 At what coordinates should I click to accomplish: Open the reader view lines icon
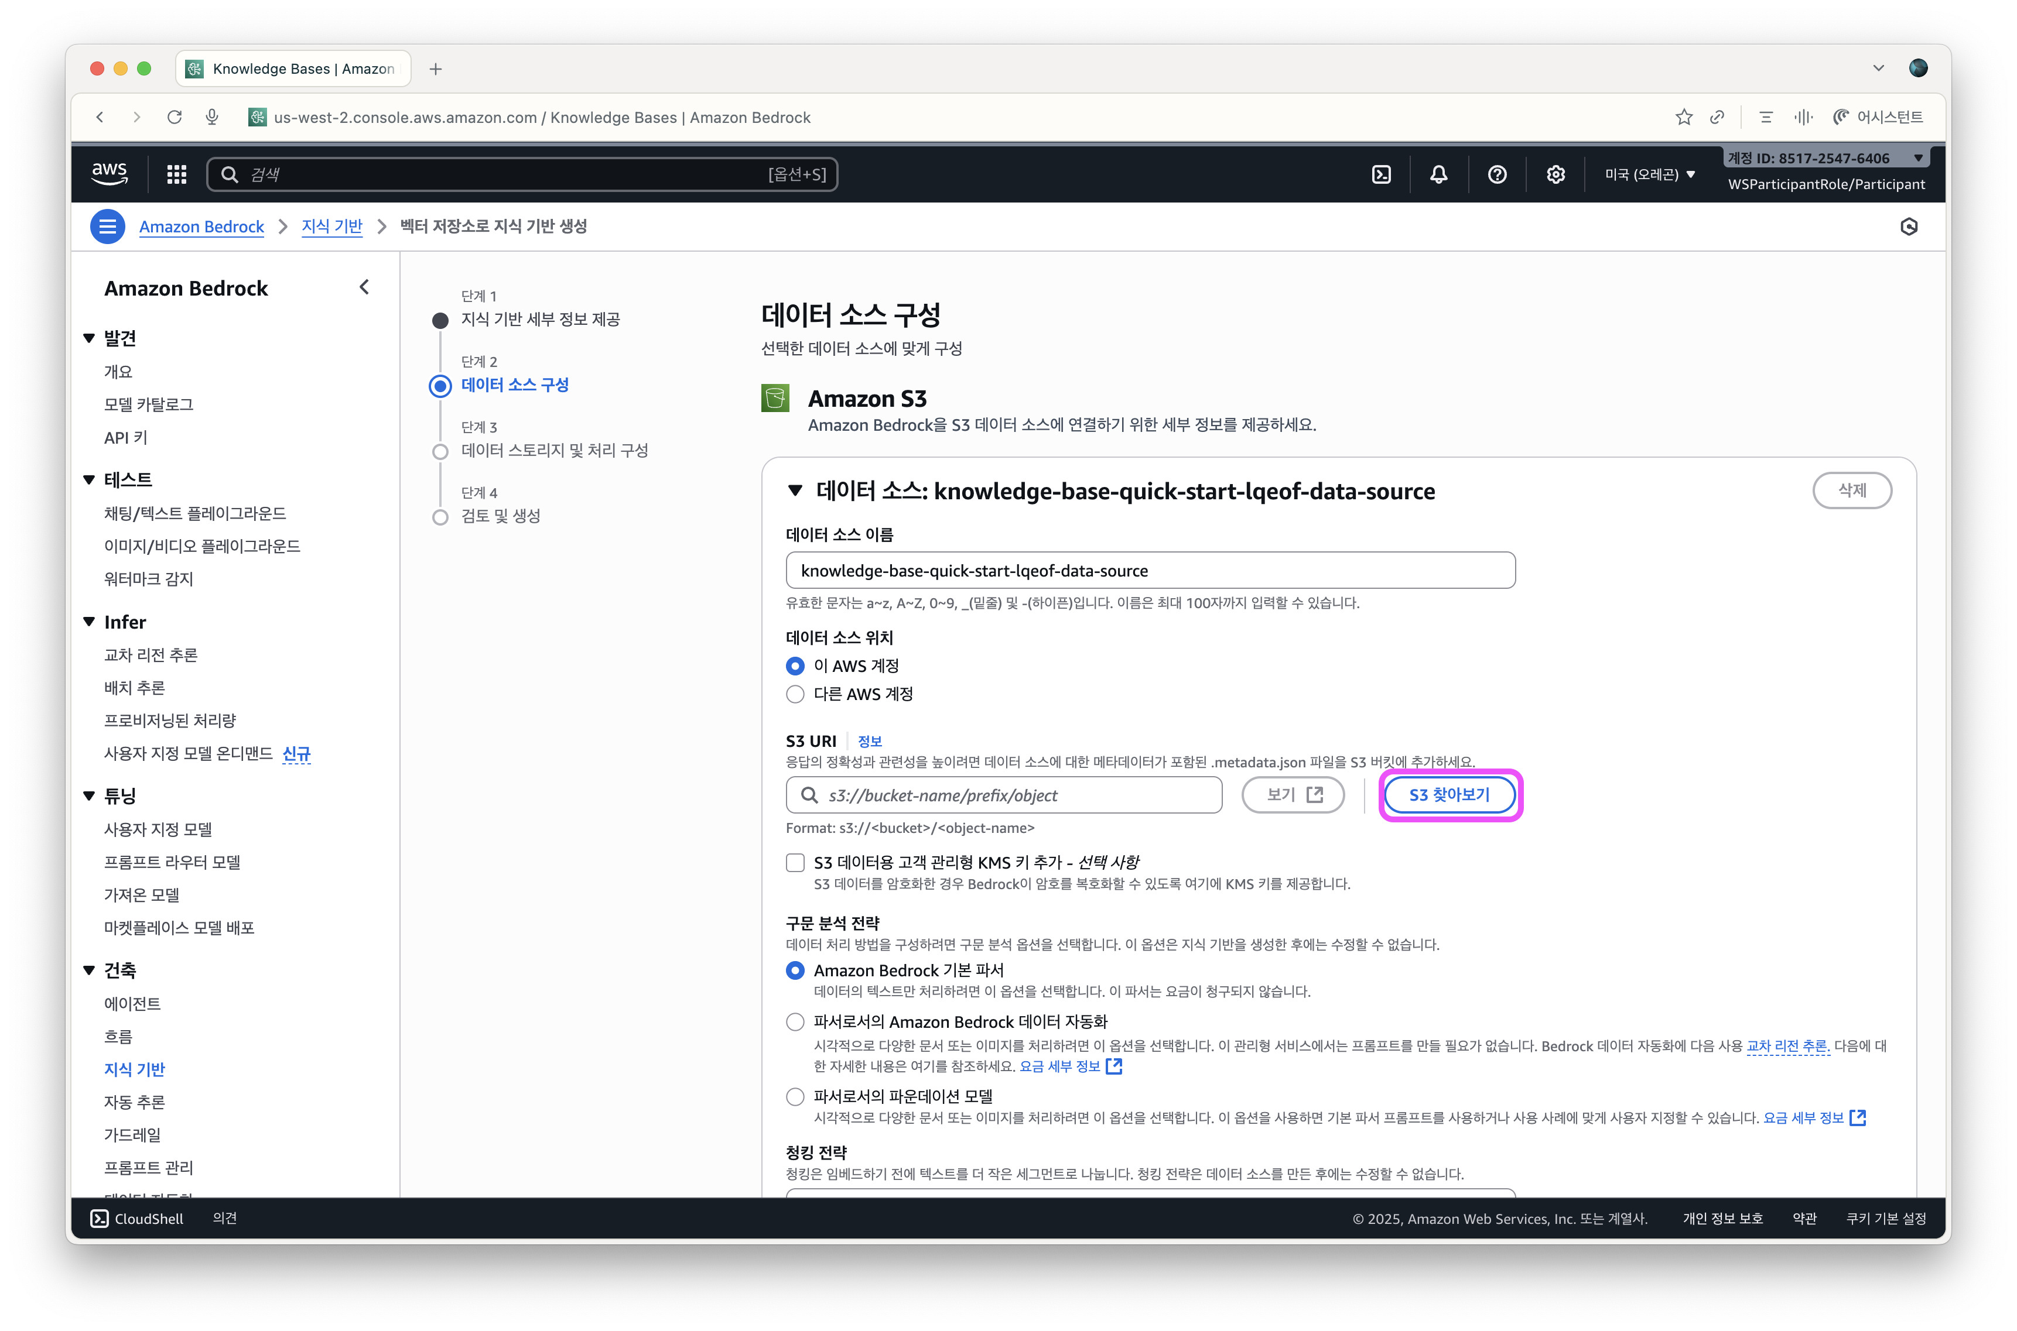tap(1766, 117)
